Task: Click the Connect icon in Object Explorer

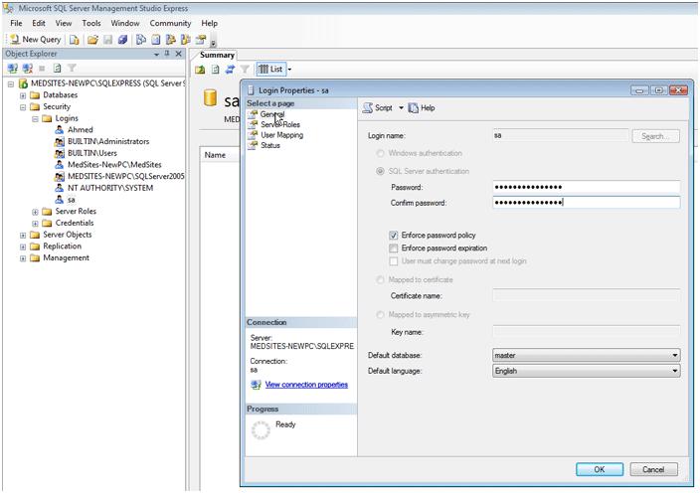Action: coord(13,69)
